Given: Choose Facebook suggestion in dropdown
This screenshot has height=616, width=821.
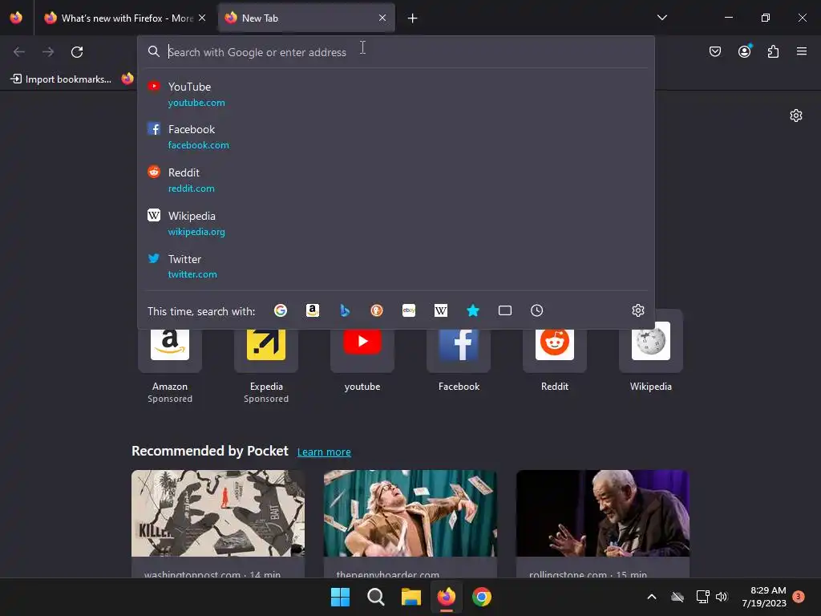Looking at the screenshot, I should pyautogui.click(x=396, y=136).
